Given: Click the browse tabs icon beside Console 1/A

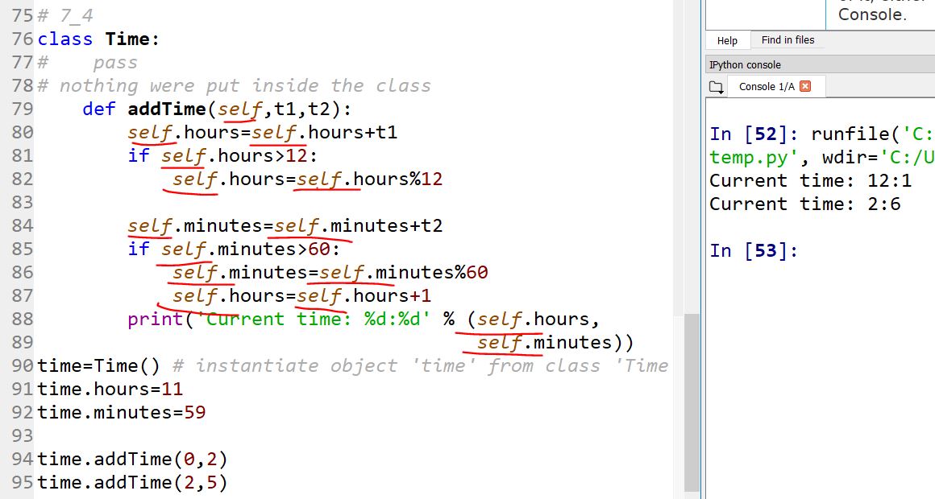Looking at the screenshot, I should [716, 87].
